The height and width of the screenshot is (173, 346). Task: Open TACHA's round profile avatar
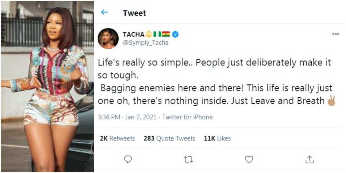pos(108,38)
